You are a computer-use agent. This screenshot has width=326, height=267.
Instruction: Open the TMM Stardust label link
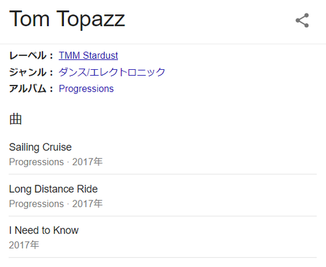88,55
